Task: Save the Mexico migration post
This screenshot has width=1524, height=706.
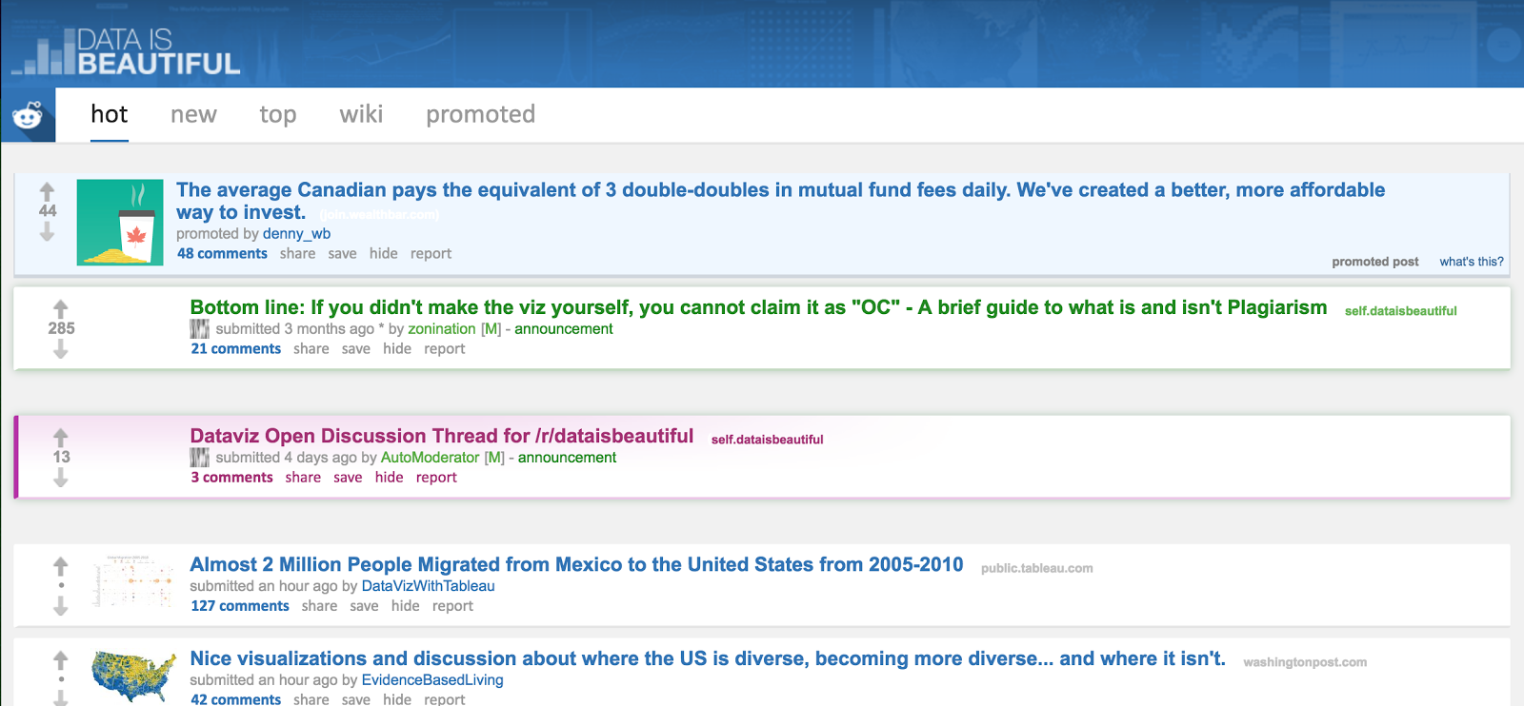Action: click(364, 605)
